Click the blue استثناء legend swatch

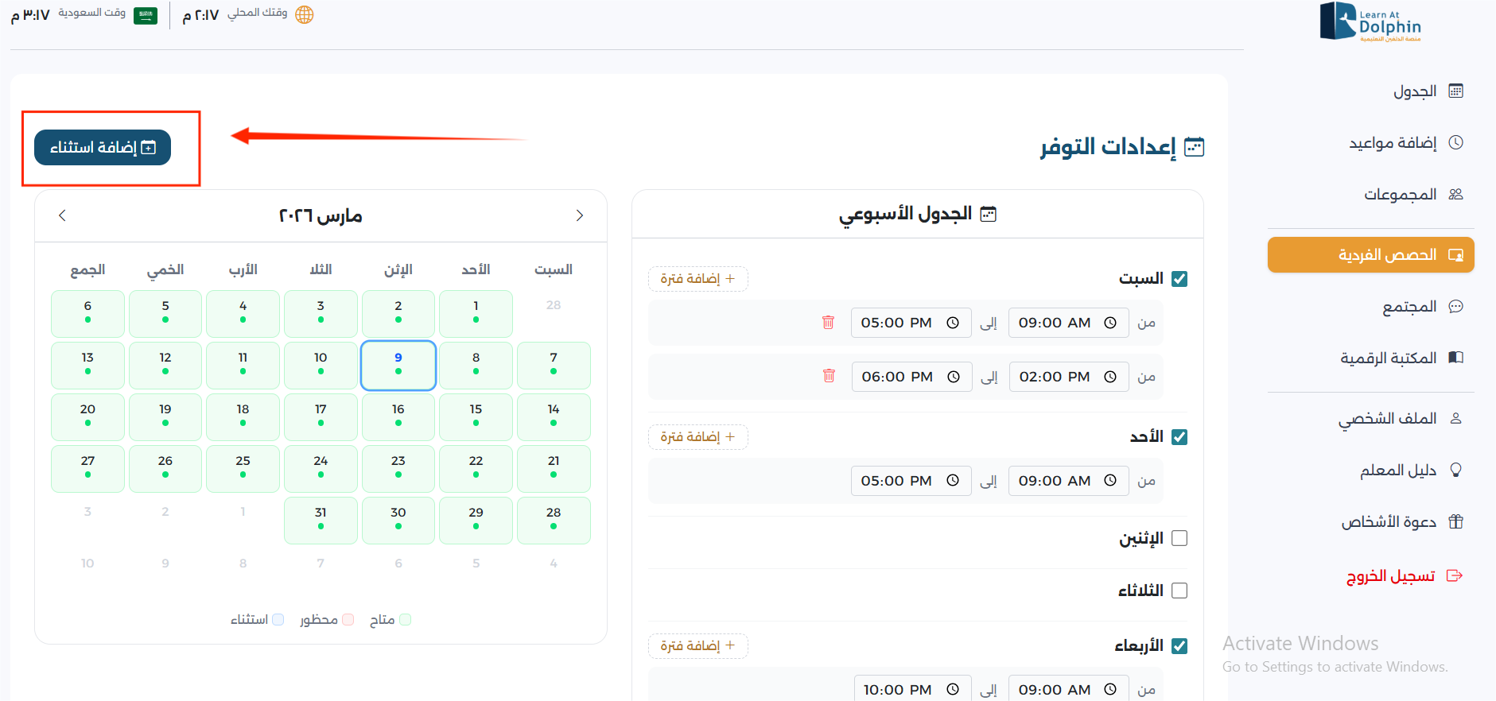pyautogui.click(x=278, y=620)
